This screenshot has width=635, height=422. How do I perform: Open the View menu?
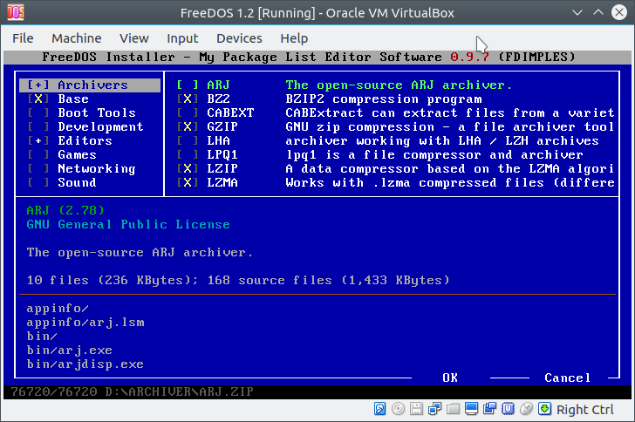coord(134,38)
